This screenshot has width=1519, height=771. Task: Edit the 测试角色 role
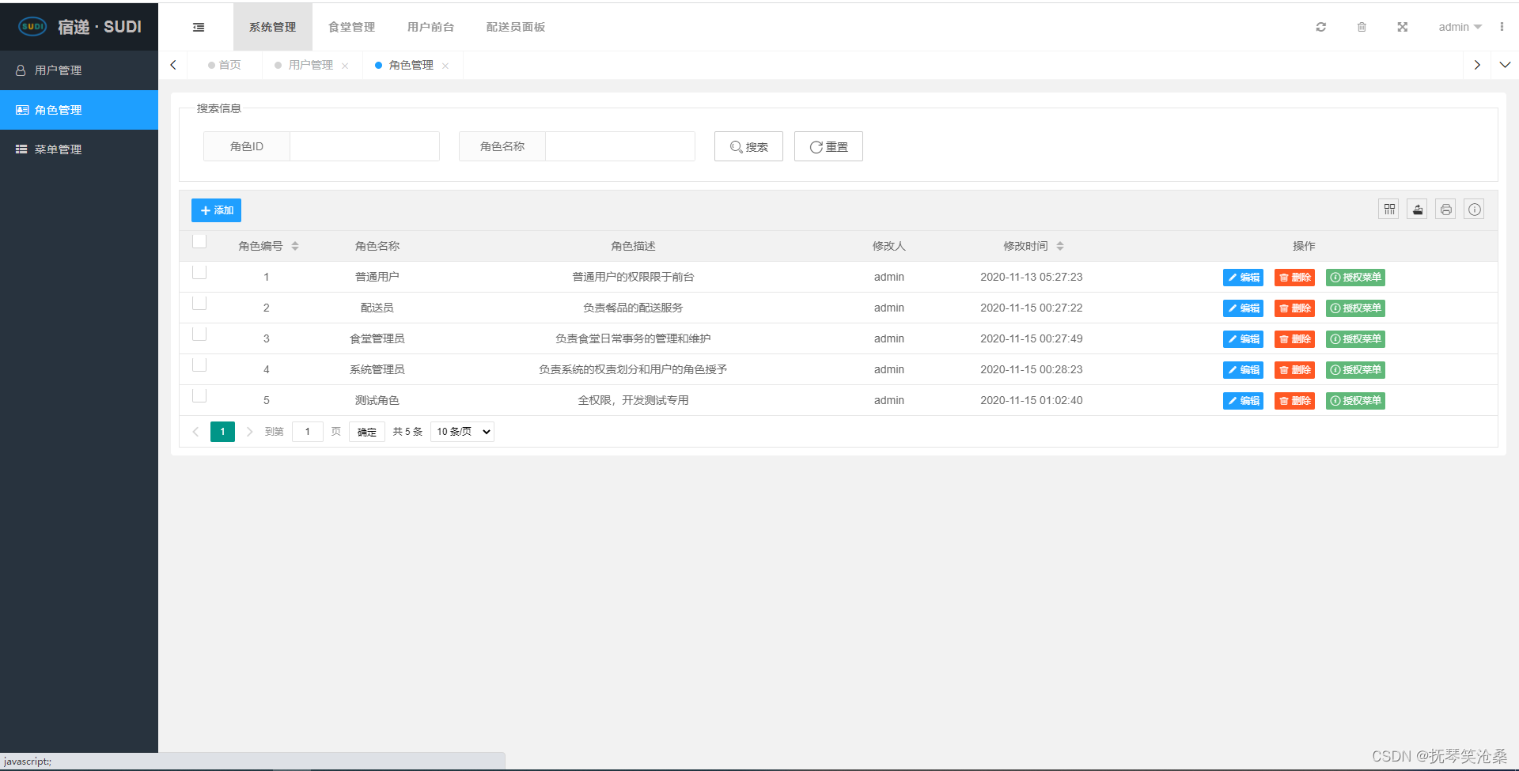[x=1243, y=401]
